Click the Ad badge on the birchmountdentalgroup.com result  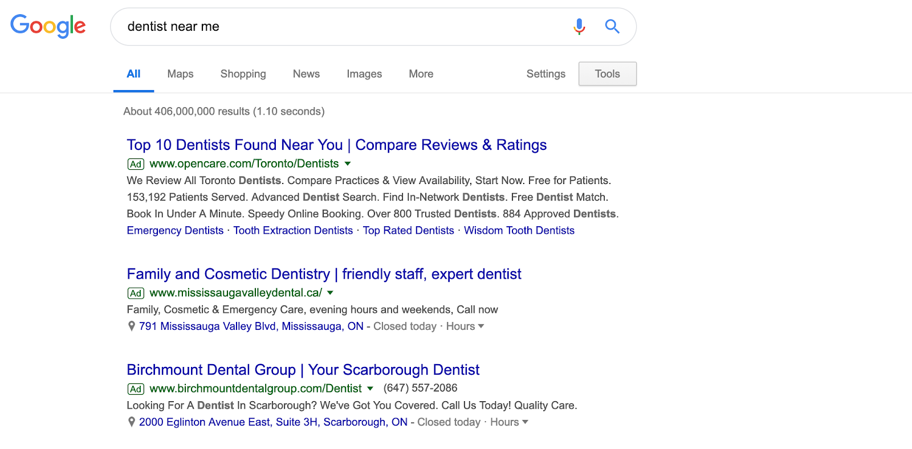(x=136, y=389)
